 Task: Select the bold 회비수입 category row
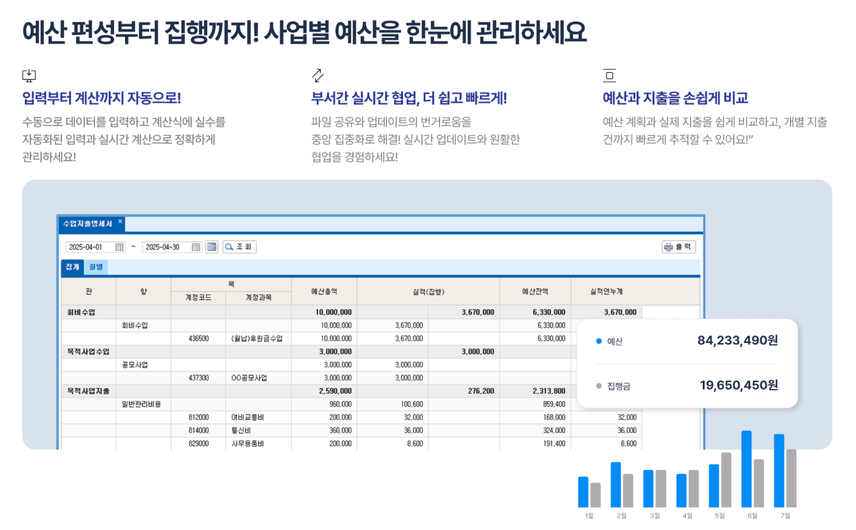click(352, 313)
